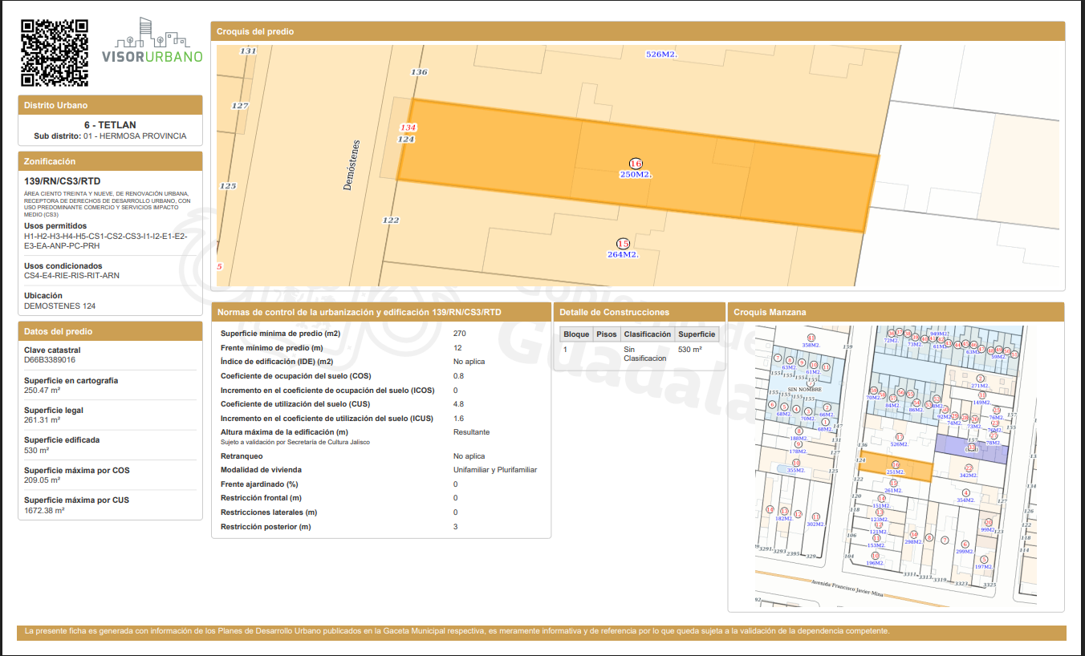Click the Clasificación column header
The width and height of the screenshot is (1085, 656).
[647, 334]
